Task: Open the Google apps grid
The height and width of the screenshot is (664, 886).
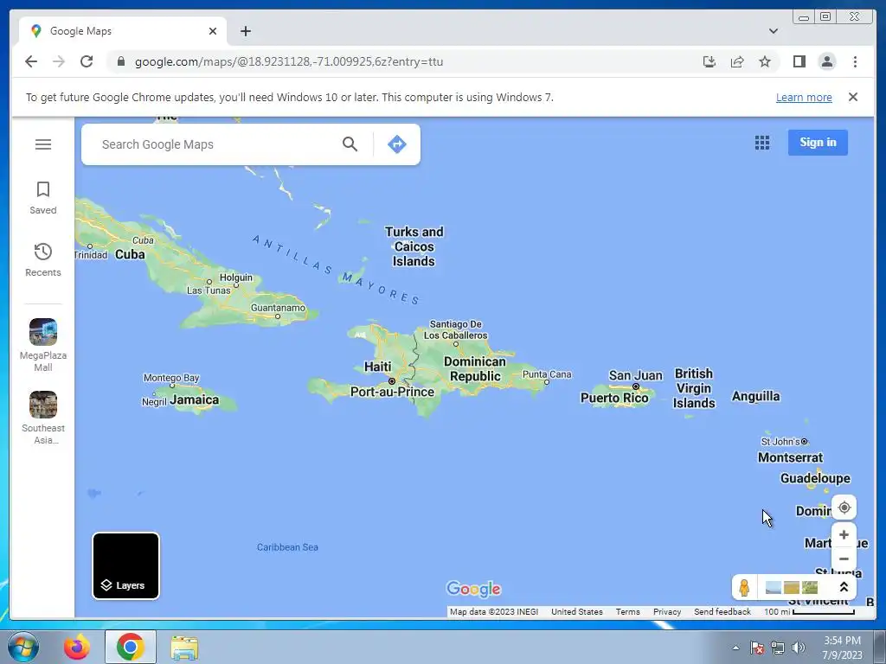Action: coord(761,143)
